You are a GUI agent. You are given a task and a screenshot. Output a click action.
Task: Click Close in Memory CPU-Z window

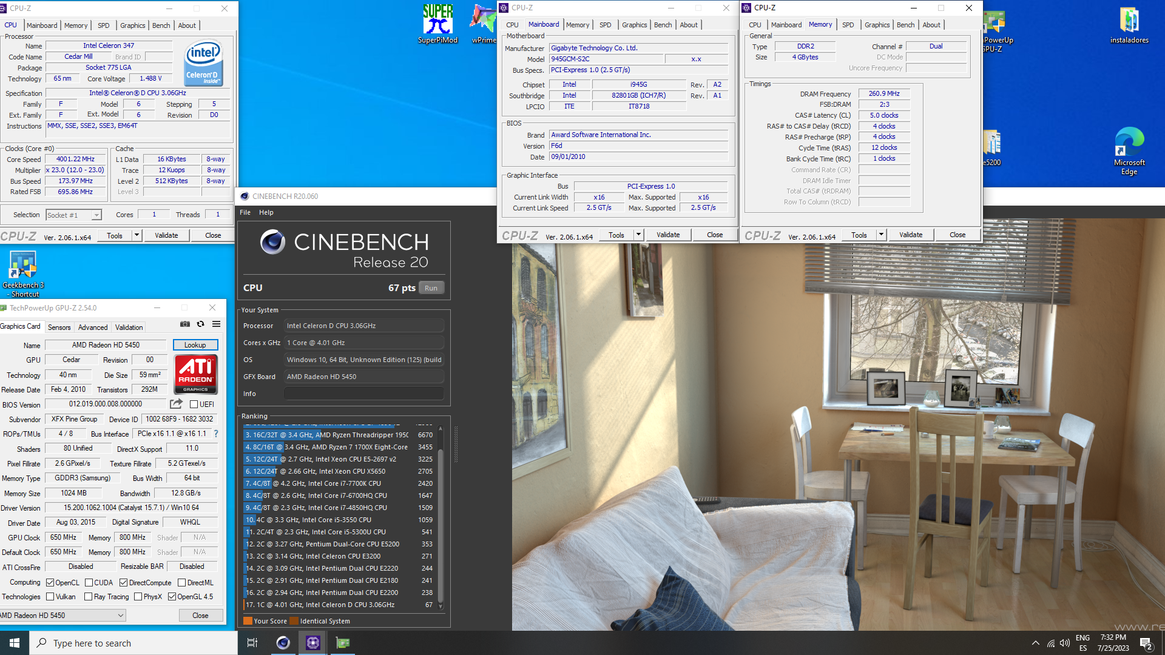pos(957,235)
